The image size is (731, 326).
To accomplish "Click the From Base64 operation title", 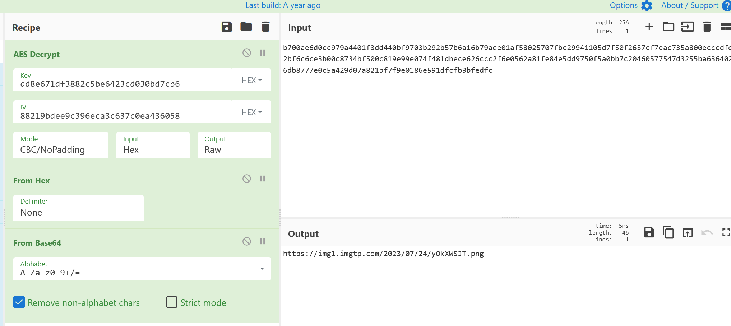I will click(x=37, y=243).
